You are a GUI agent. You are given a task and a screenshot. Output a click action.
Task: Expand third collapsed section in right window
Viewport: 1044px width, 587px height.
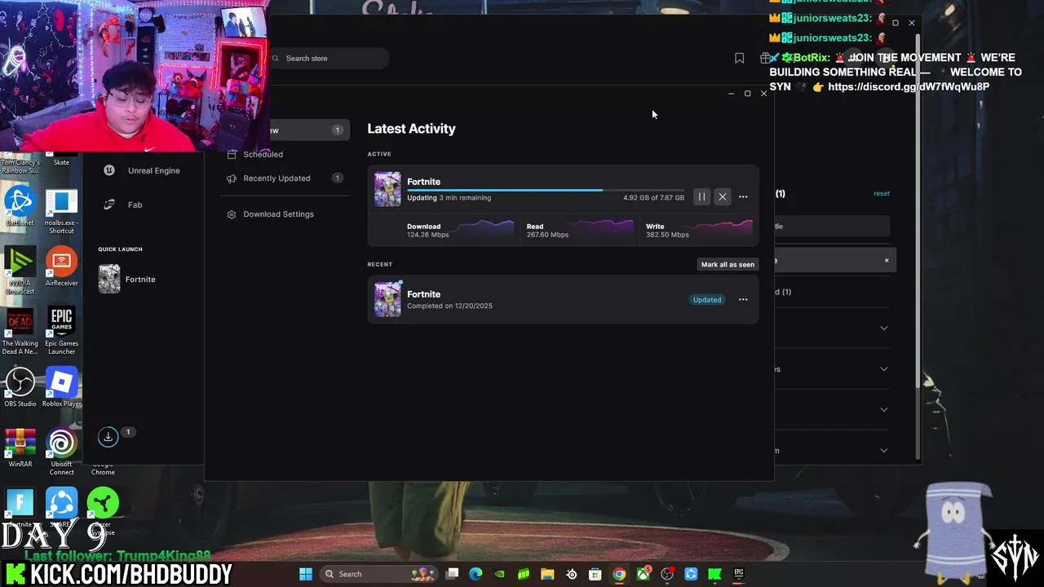883,409
